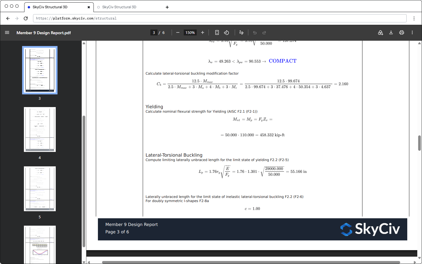Click the 150% zoom level field
This screenshot has height=264, width=422.
point(190,33)
